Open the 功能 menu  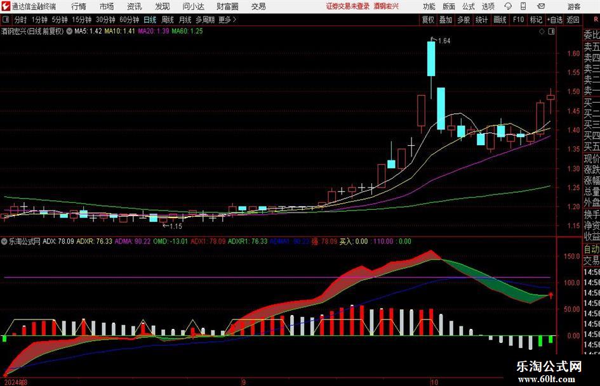coord(429,6)
